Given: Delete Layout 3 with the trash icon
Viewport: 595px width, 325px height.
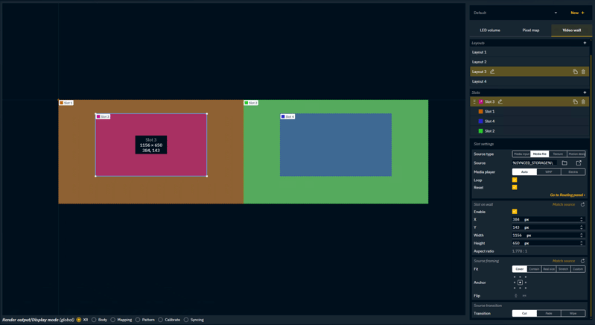Looking at the screenshot, I should coord(583,72).
